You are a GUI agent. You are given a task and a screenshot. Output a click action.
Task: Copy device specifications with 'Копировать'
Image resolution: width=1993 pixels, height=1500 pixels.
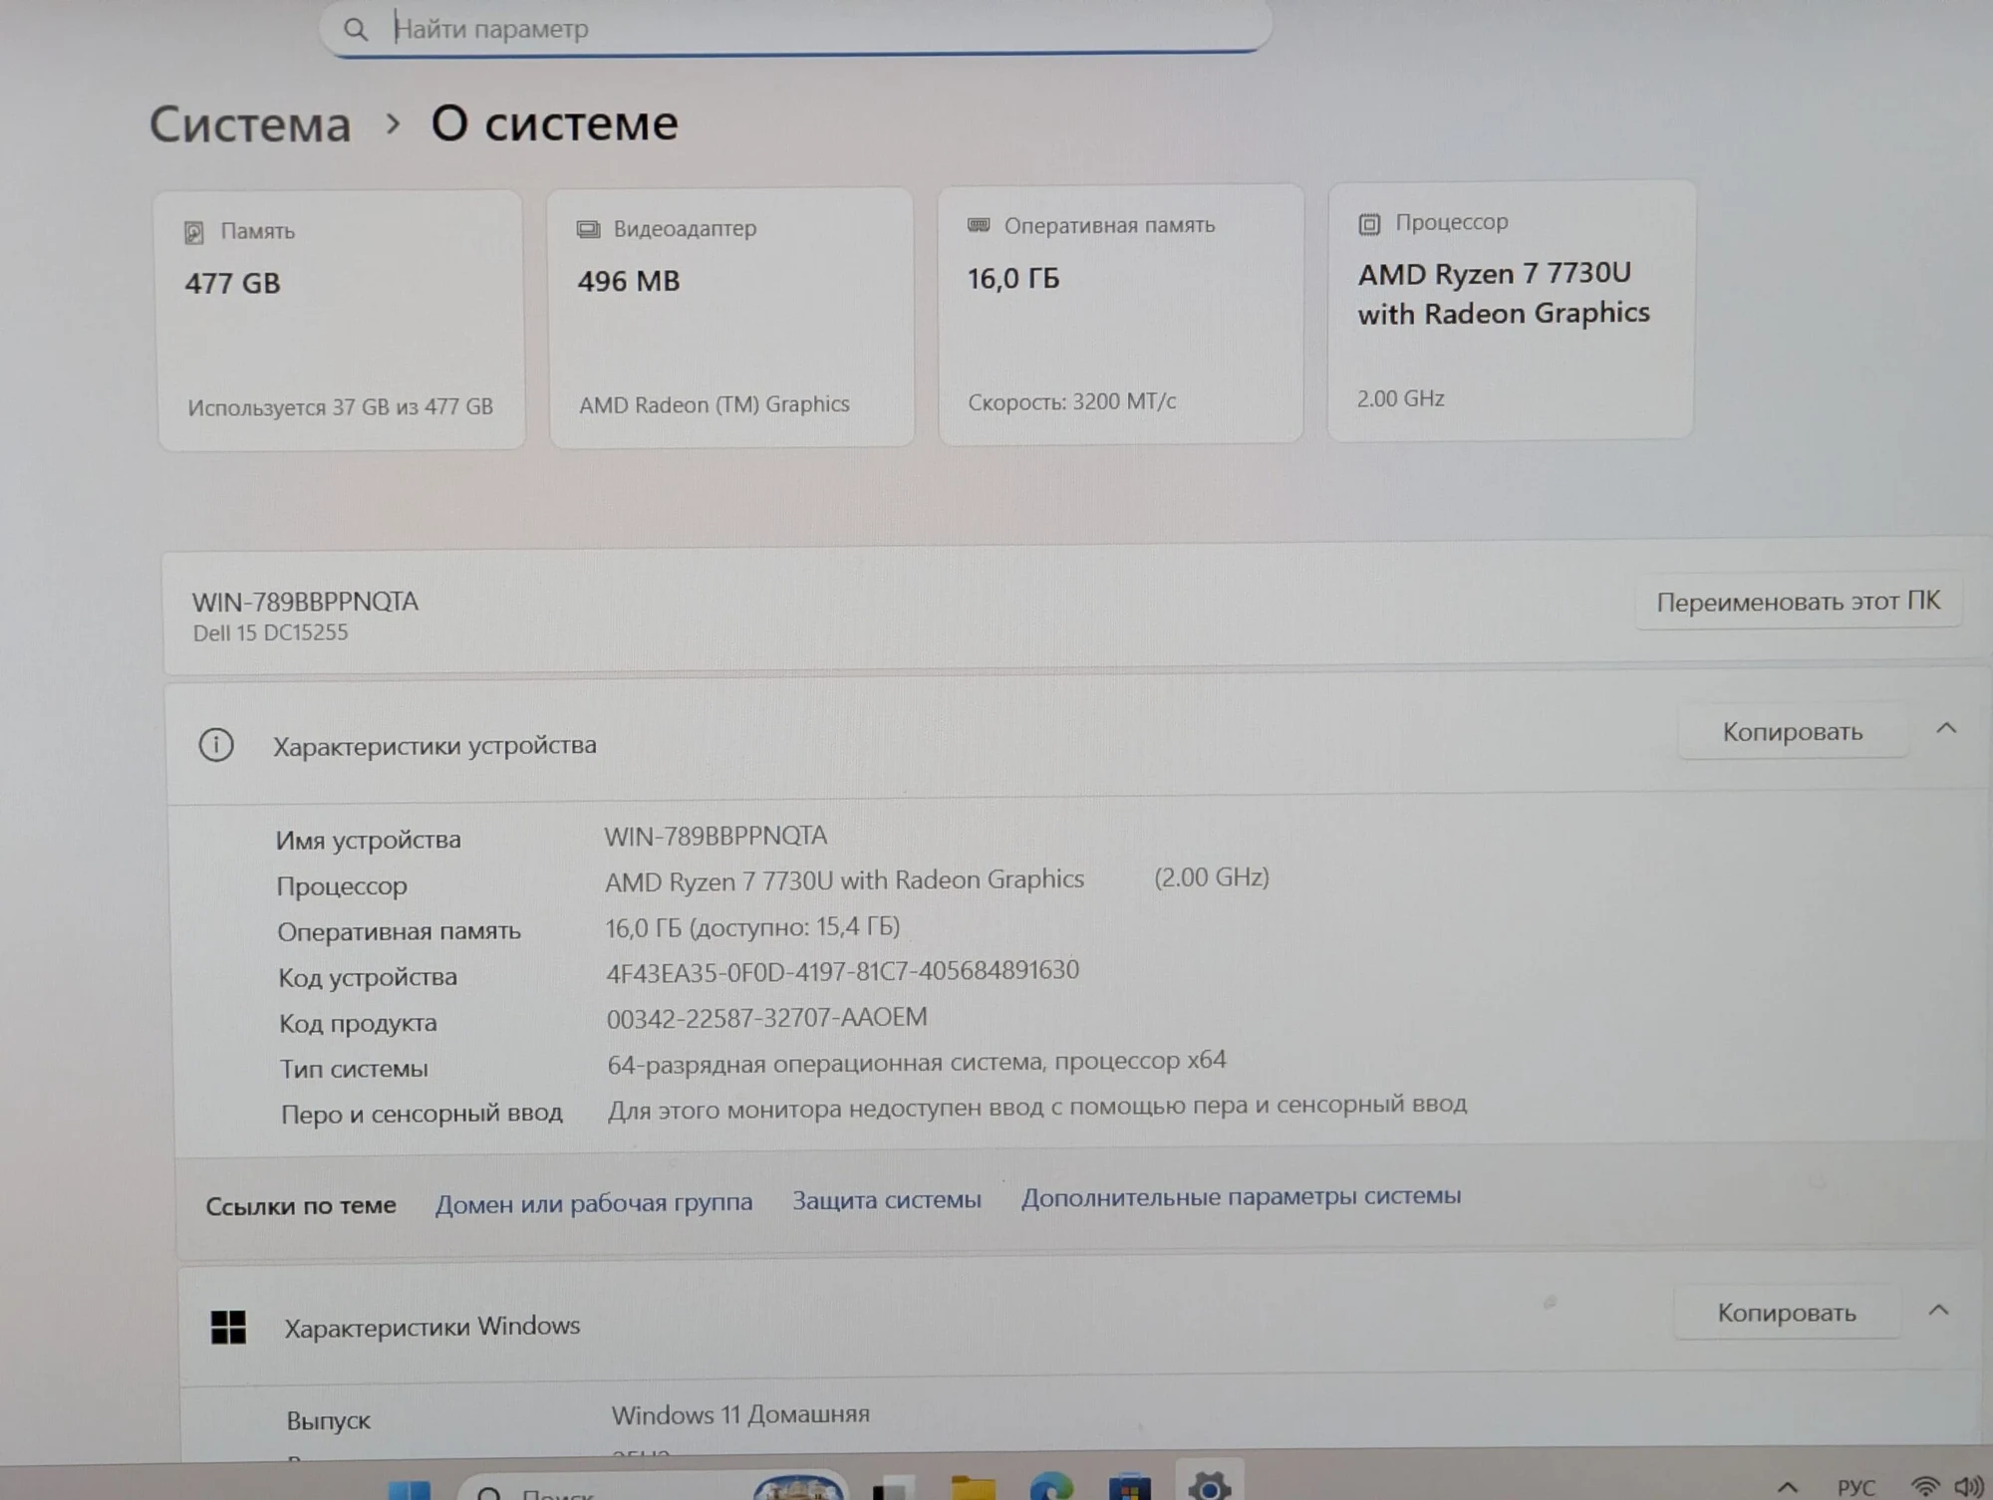click(1792, 732)
